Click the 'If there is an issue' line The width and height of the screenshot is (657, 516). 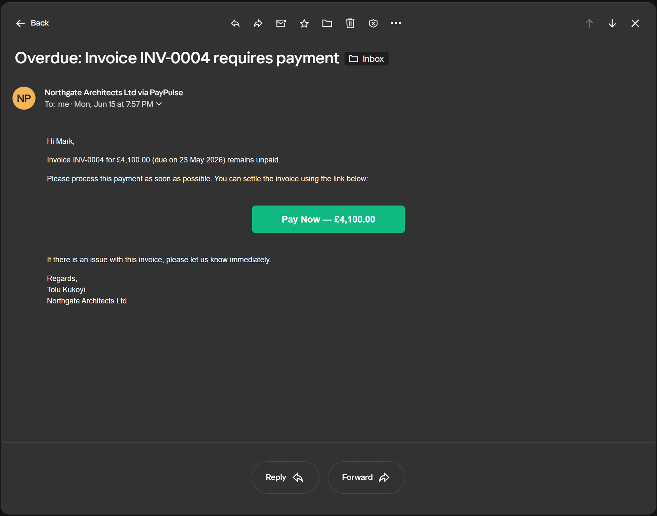159,260
